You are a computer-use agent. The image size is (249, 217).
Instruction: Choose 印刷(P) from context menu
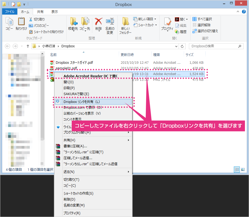tap(93, 88)
